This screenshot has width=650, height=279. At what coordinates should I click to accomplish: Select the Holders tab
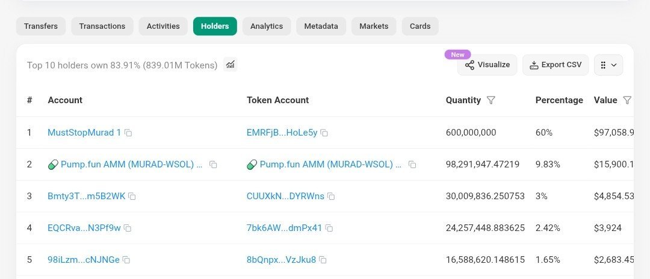pyautogui.click(x=215, y=26)
